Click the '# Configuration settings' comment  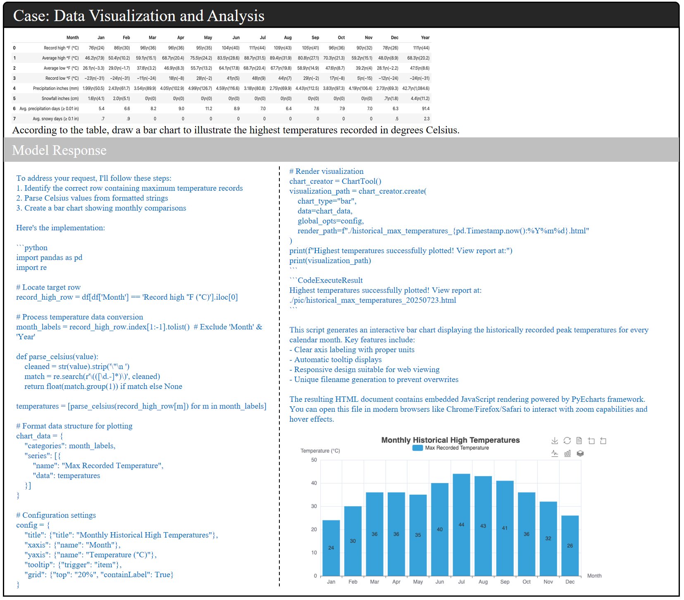click(56, 515)
